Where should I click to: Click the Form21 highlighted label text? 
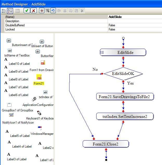(x=39, y=84)
